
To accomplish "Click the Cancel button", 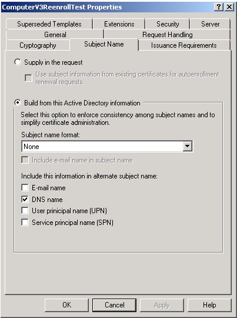I will pos(115,305).
